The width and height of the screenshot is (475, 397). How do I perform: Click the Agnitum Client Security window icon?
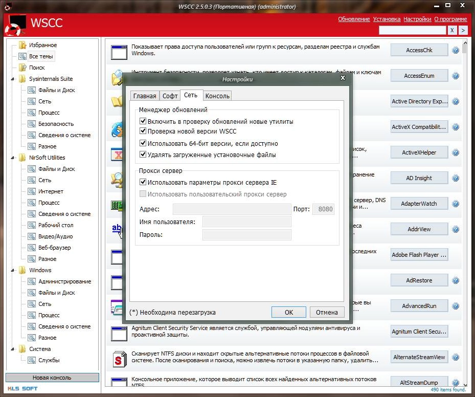point(119,334)
